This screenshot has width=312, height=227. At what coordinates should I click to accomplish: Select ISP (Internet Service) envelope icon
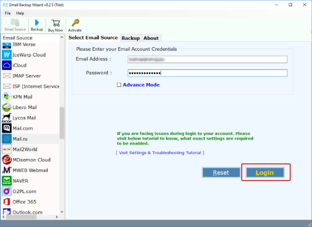(7, 86)
